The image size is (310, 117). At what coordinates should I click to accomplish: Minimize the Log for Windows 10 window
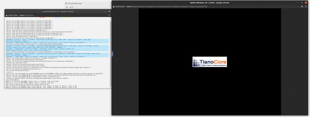[x=101, y=11]
